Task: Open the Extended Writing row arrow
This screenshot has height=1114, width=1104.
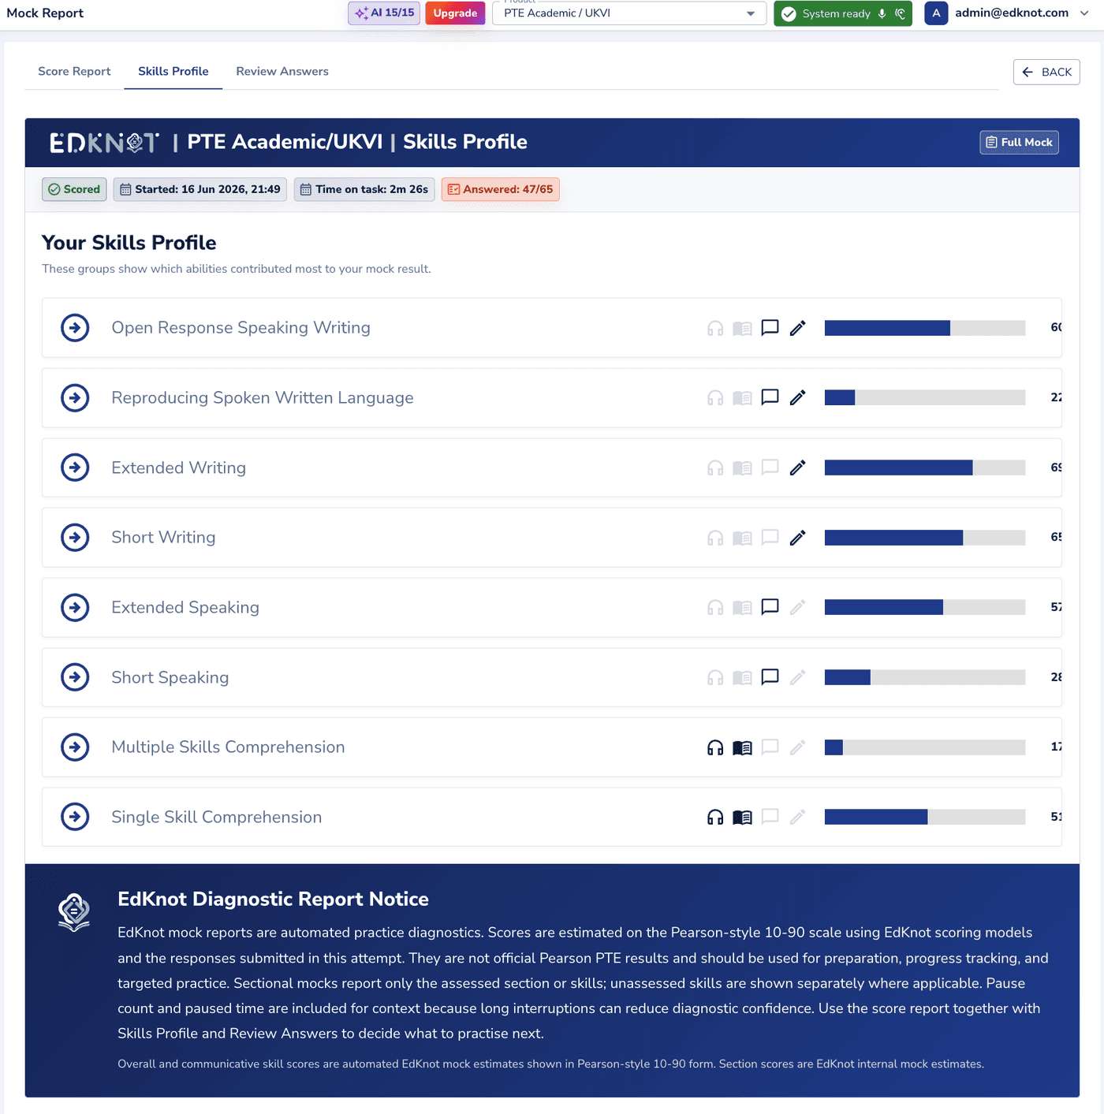Action: click(x=75, y=468)
